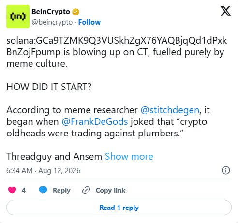238x223 pixels.
Task: Open the @FrankDeGods mention
Action: pos(95,122)
